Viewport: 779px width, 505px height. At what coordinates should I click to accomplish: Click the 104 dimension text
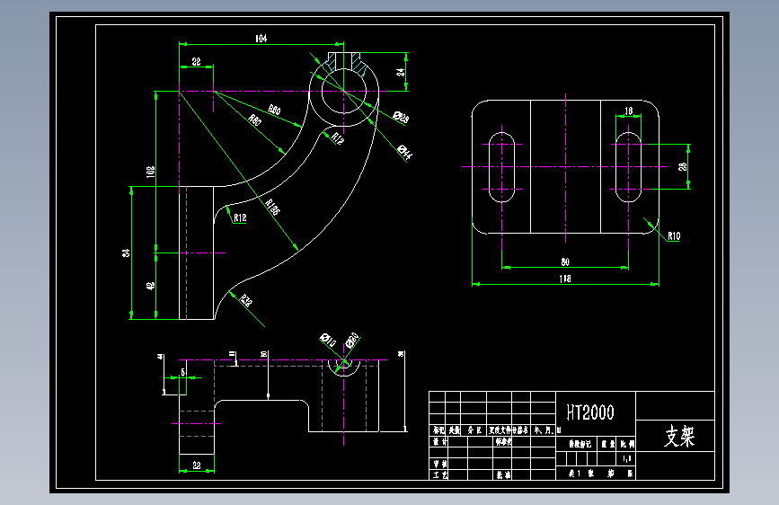261,39
